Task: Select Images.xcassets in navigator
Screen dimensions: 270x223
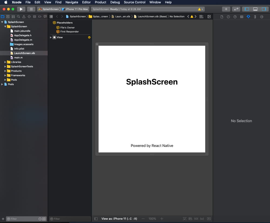Action: pos(24,44)
